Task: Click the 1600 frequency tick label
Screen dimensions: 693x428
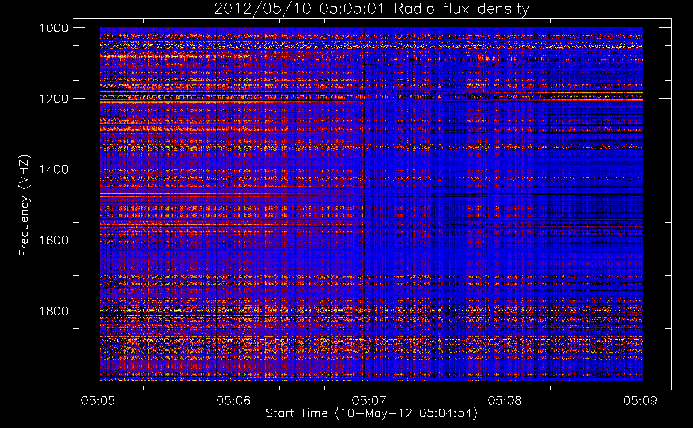Action: point(54,240)
